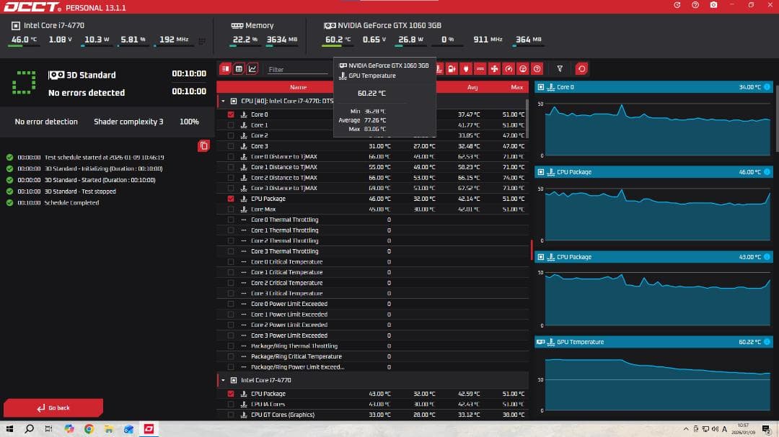Open the Windows Start menu
The image size is (779, 437).
9,429
